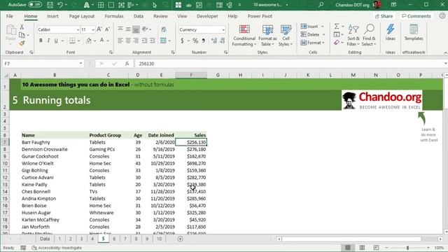Open the Format as Table menu

(x=267, y=36)
